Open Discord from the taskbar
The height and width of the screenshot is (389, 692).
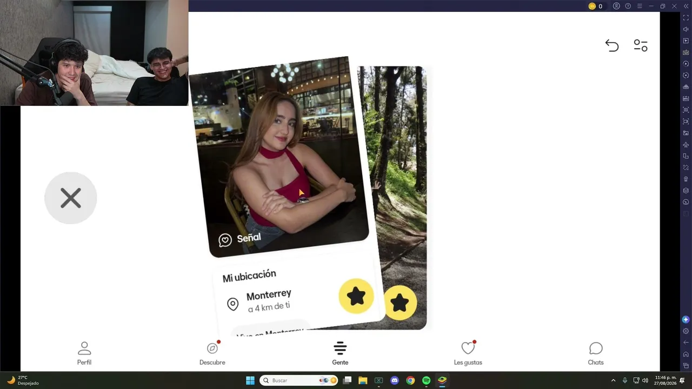click(395, 380)
